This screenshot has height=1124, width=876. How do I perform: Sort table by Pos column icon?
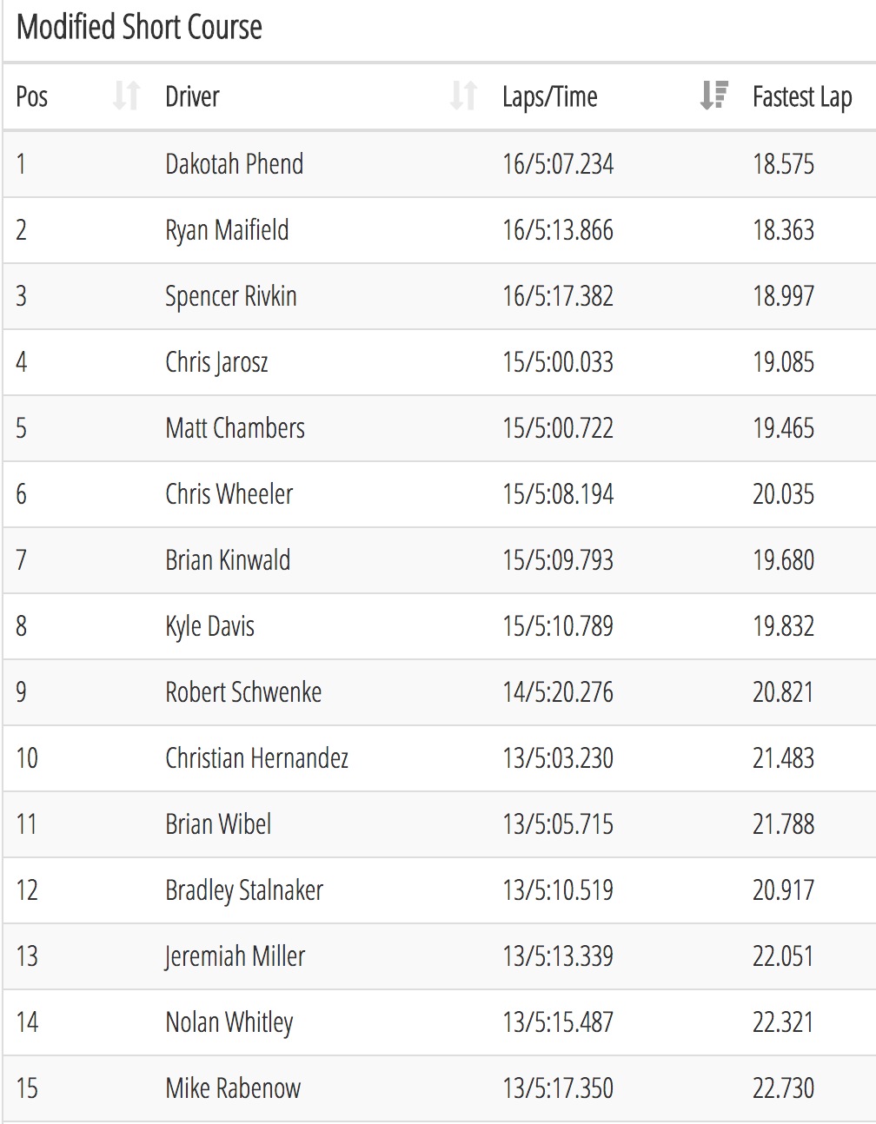[x=127, y=96]
